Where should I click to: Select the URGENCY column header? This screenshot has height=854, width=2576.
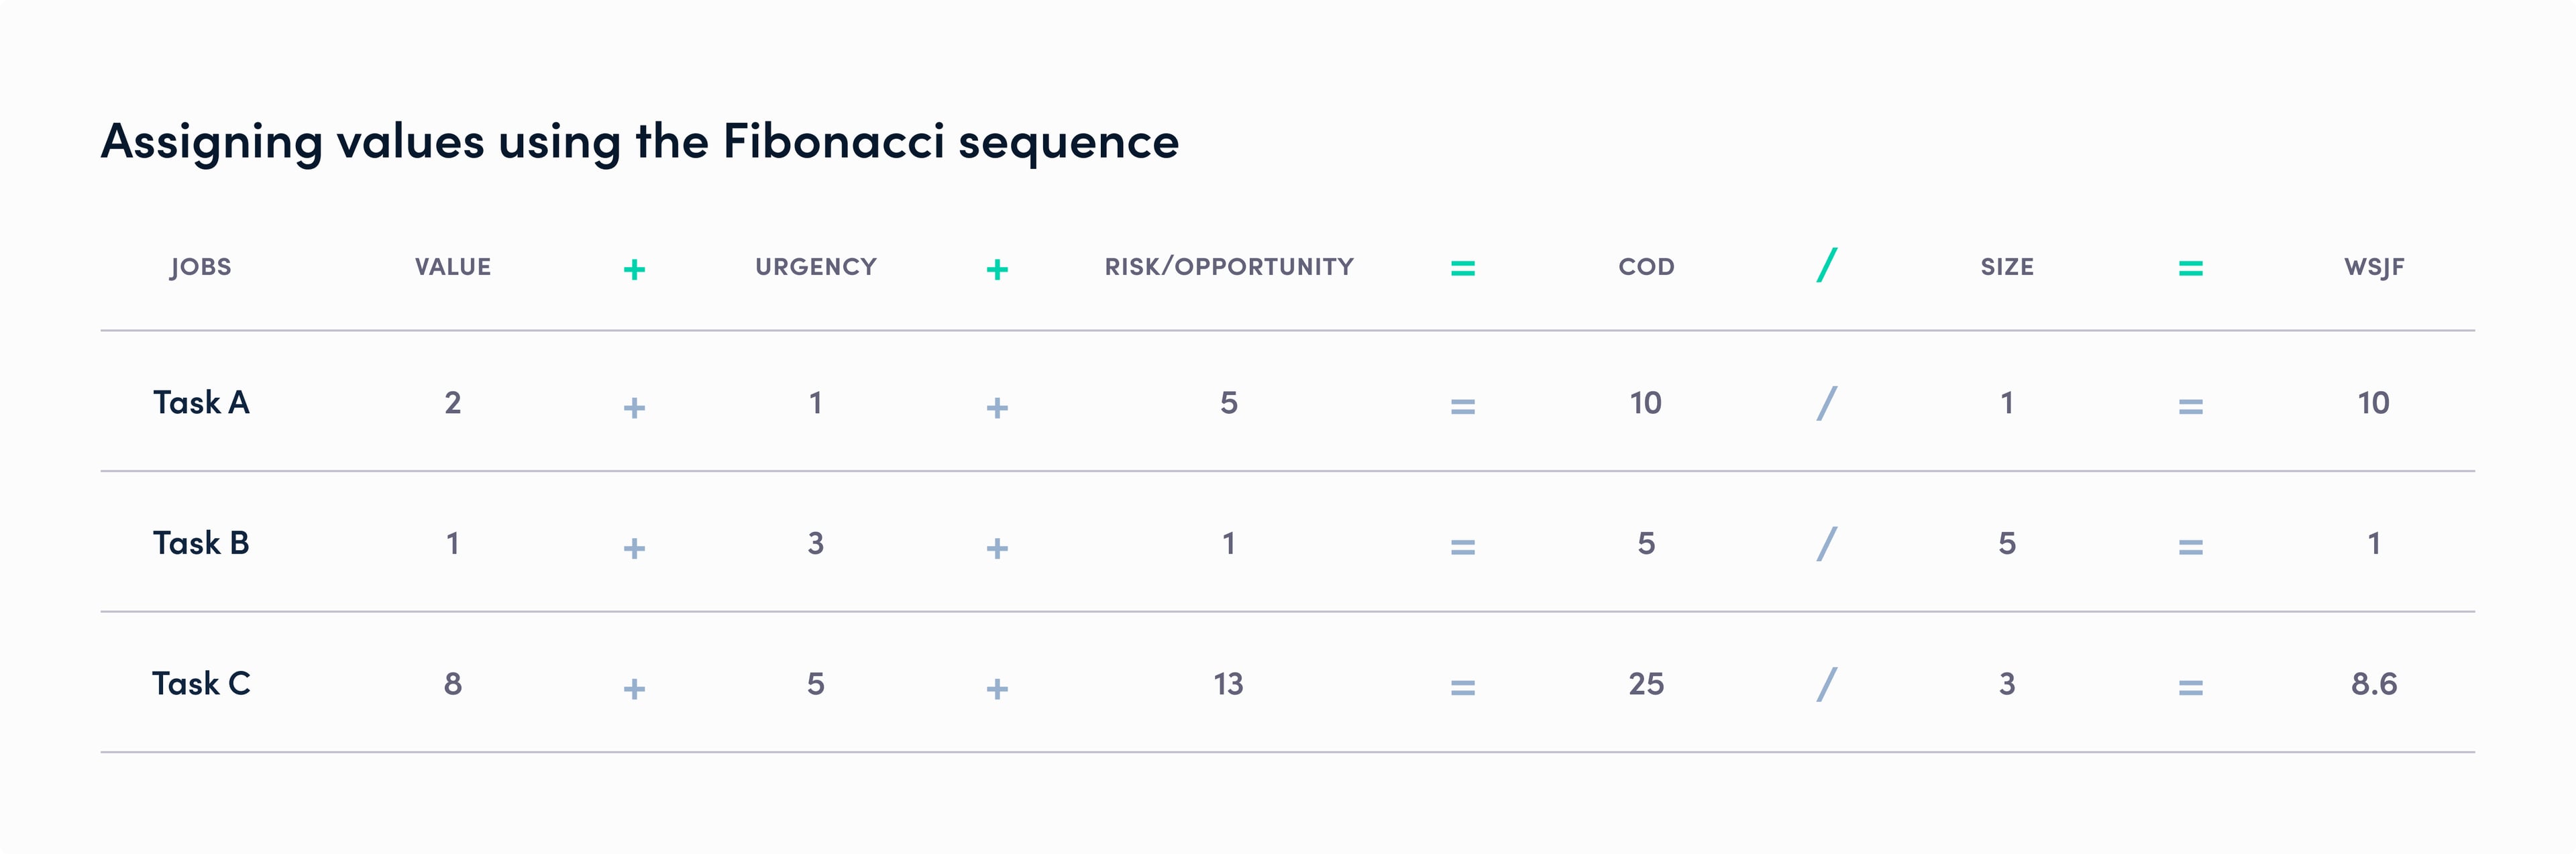pos(816,267)
